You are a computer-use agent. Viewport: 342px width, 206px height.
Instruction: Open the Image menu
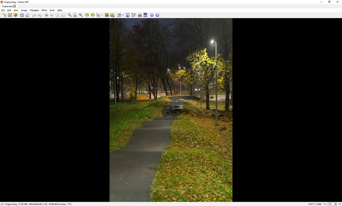[x=24, y=10]
